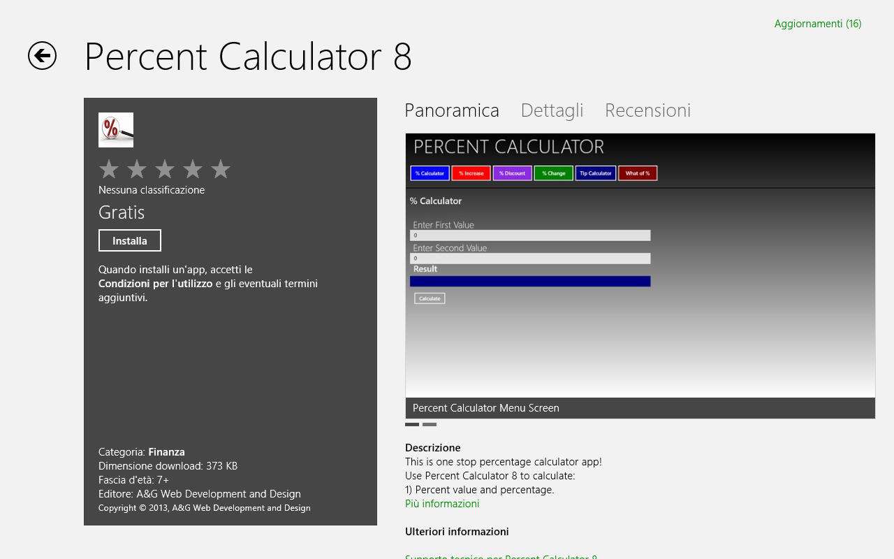The image size is (894, 559).
Task: Click the 'Tip Calculator' button in screenshot
Action: (x=595, y=173)
